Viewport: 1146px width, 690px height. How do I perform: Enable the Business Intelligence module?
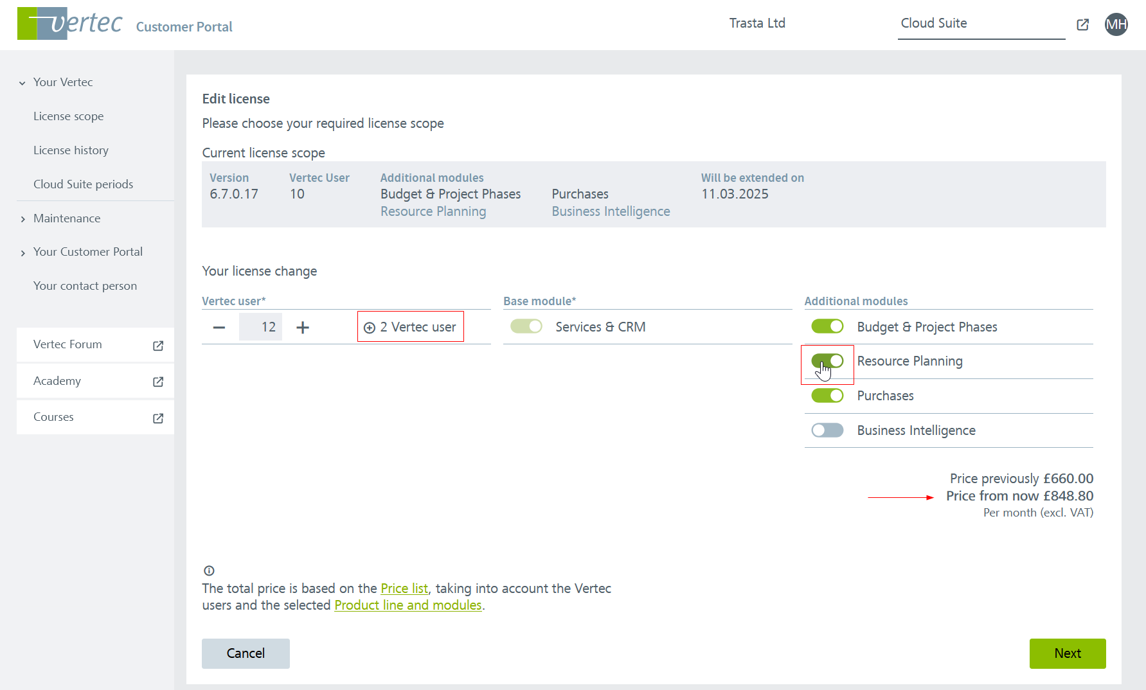(827, 430)
